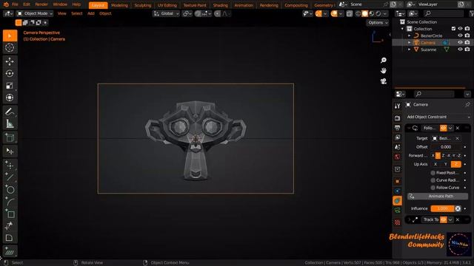Image resolution: width=474 pixels, height=266 pixels.
Task: Open the Object Data properties tab
Action: pos(397,211)
